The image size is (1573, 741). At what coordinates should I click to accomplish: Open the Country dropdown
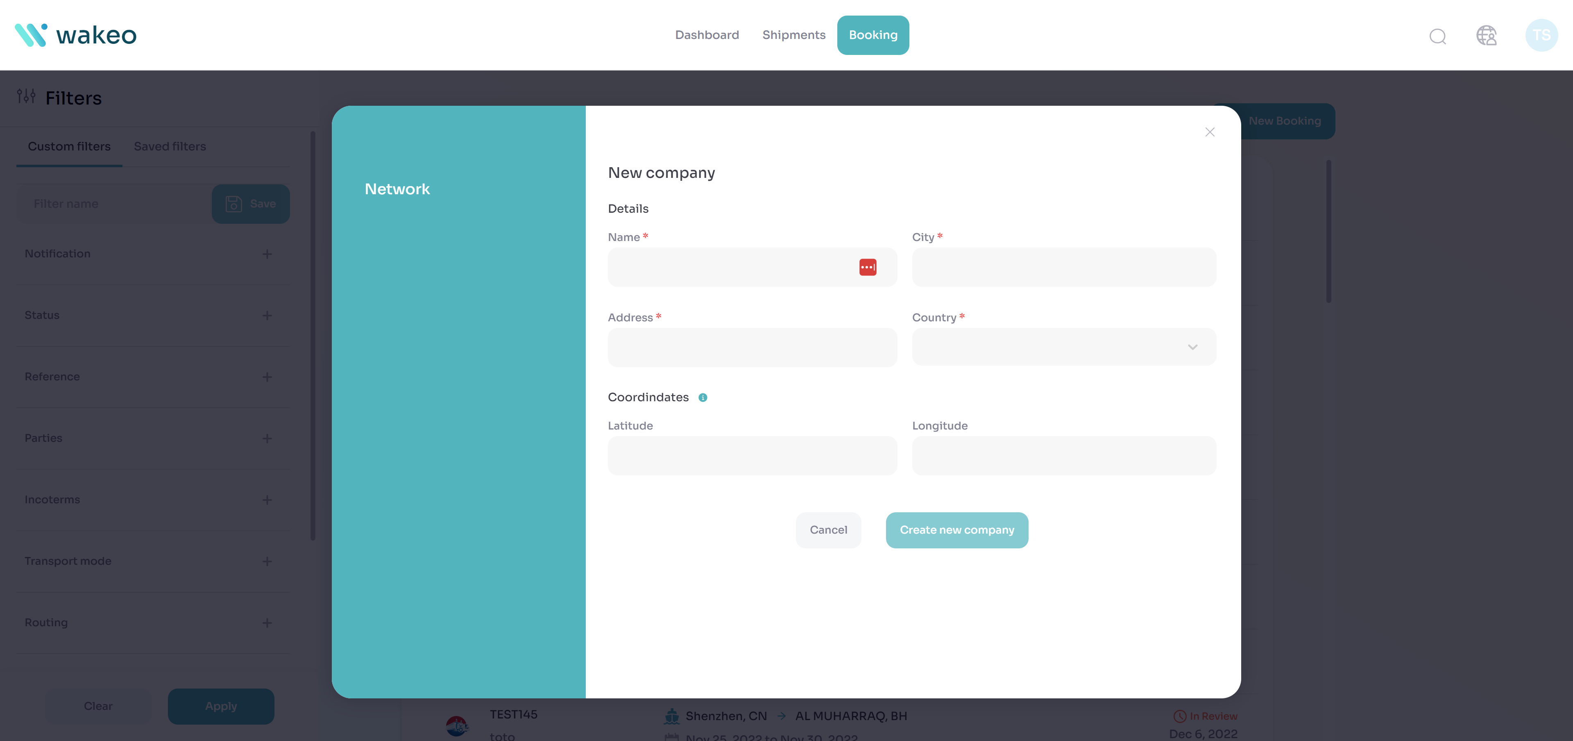click(1063, 347)
